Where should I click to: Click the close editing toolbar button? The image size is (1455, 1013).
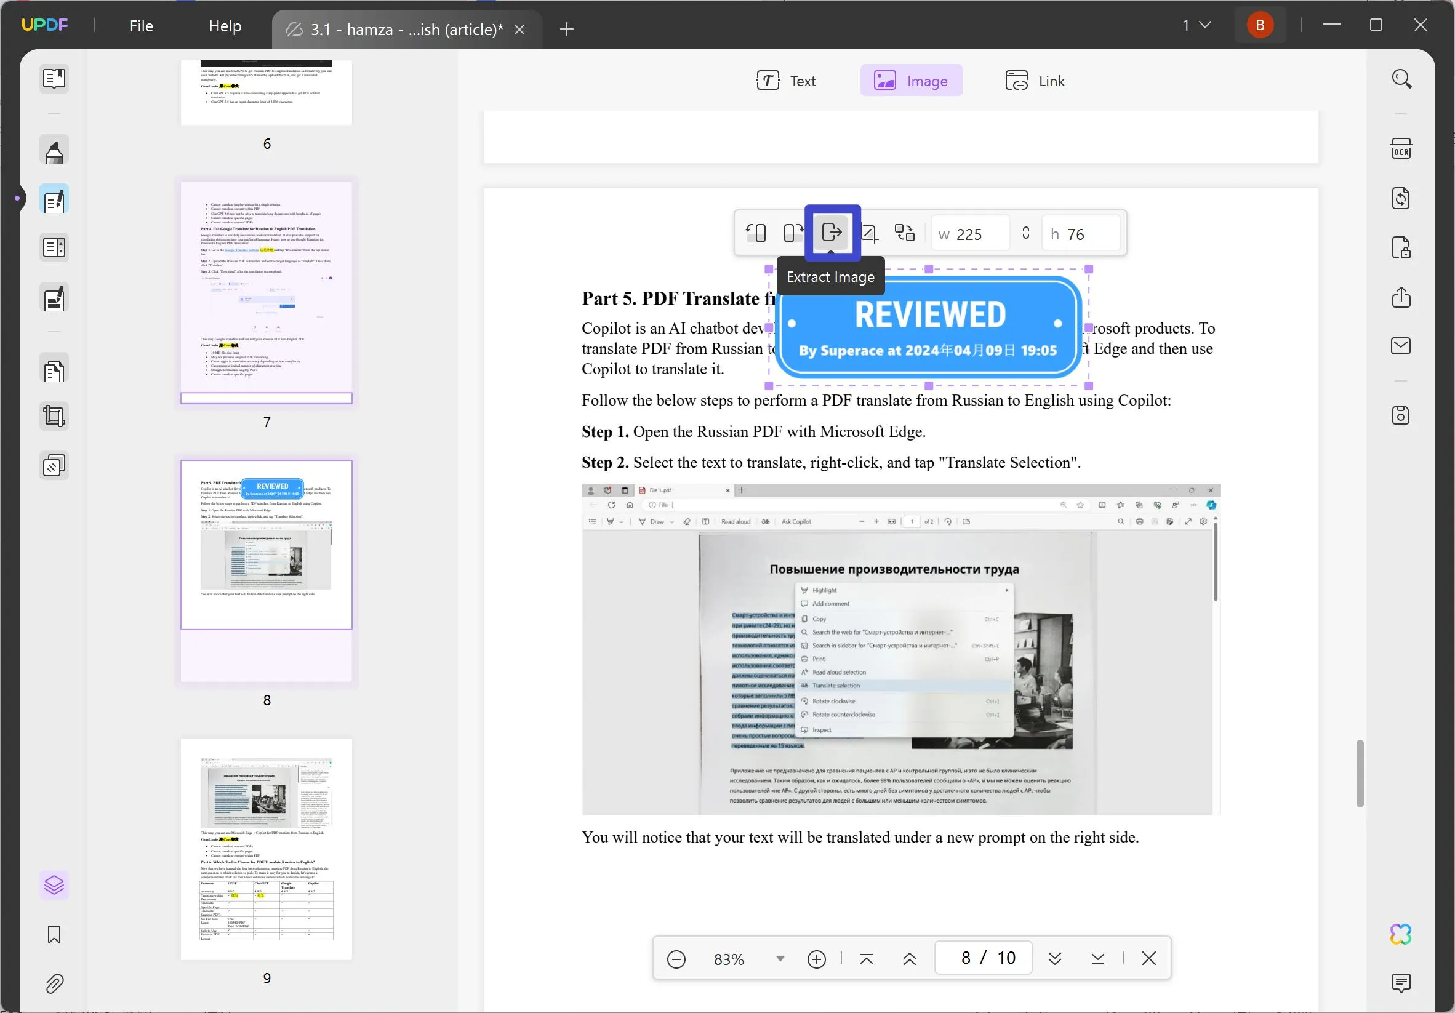point(1148,958)
